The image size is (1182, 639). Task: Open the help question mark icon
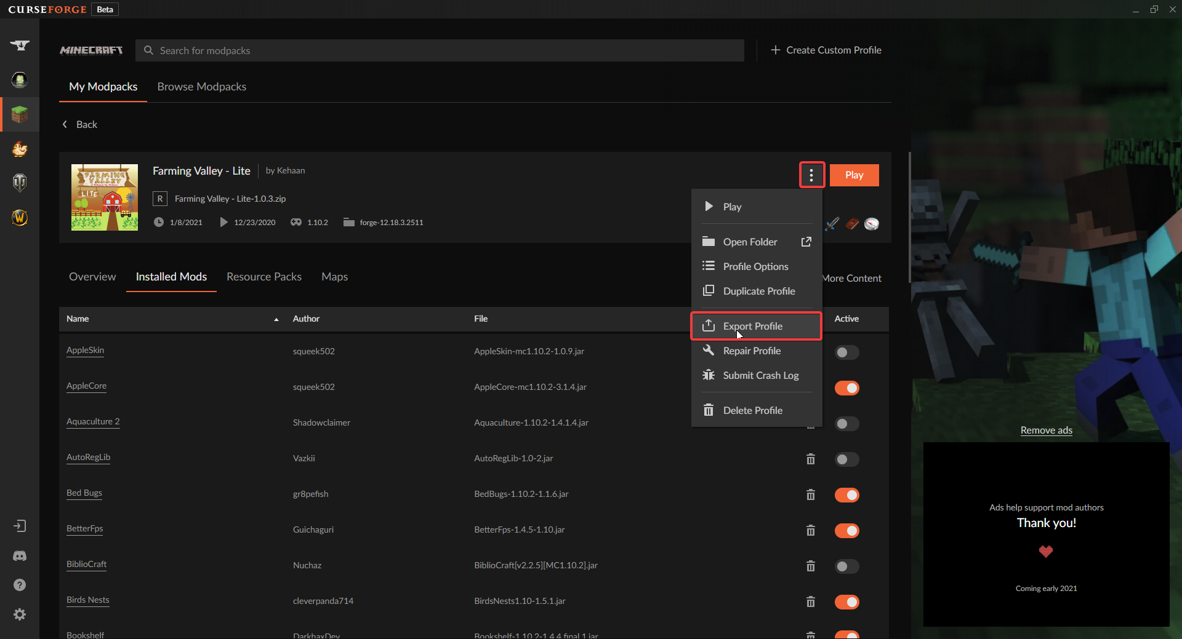click(x=20, y=585)
